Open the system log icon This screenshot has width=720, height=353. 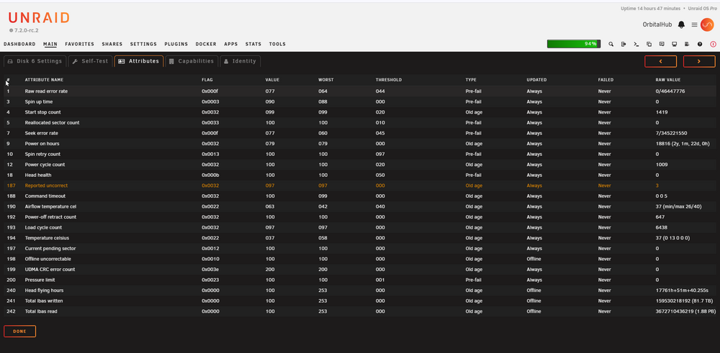[687, 44]
